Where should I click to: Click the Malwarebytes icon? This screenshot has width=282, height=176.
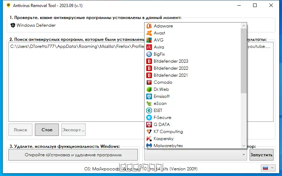tap(149, 146)
